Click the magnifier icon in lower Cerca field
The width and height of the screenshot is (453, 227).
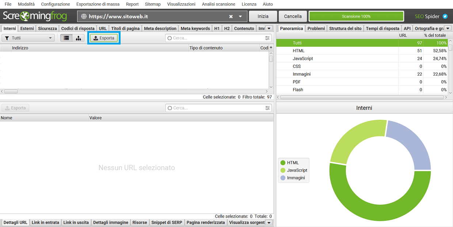(170, 108)
